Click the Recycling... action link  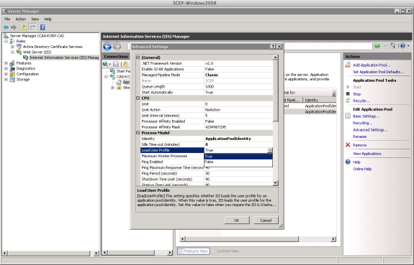click(362, 123)
